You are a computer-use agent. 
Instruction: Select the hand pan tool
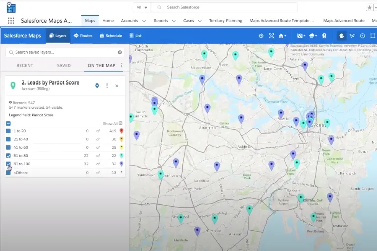pos(341,36)
